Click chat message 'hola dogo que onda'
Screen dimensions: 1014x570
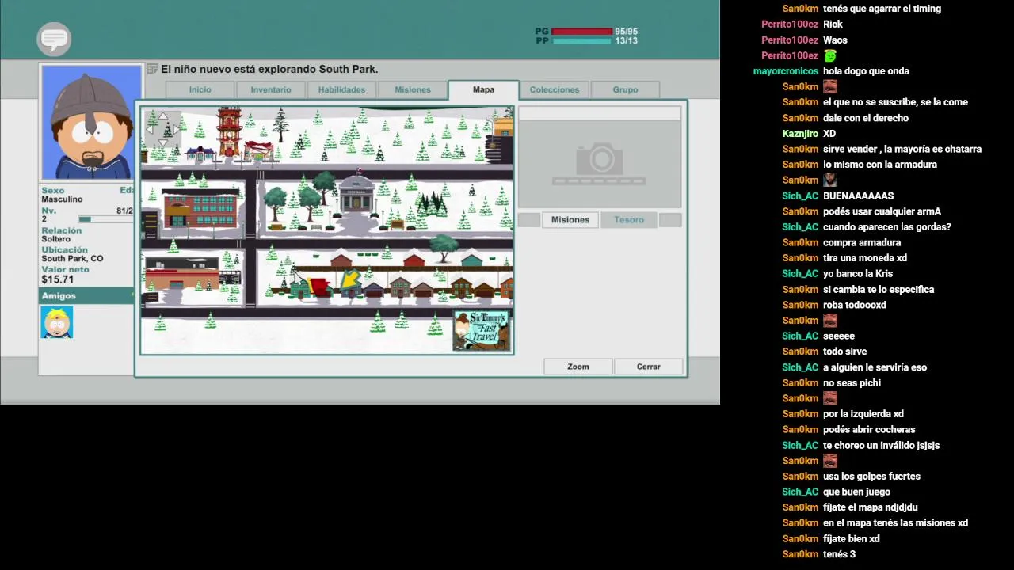click(866, 71)
